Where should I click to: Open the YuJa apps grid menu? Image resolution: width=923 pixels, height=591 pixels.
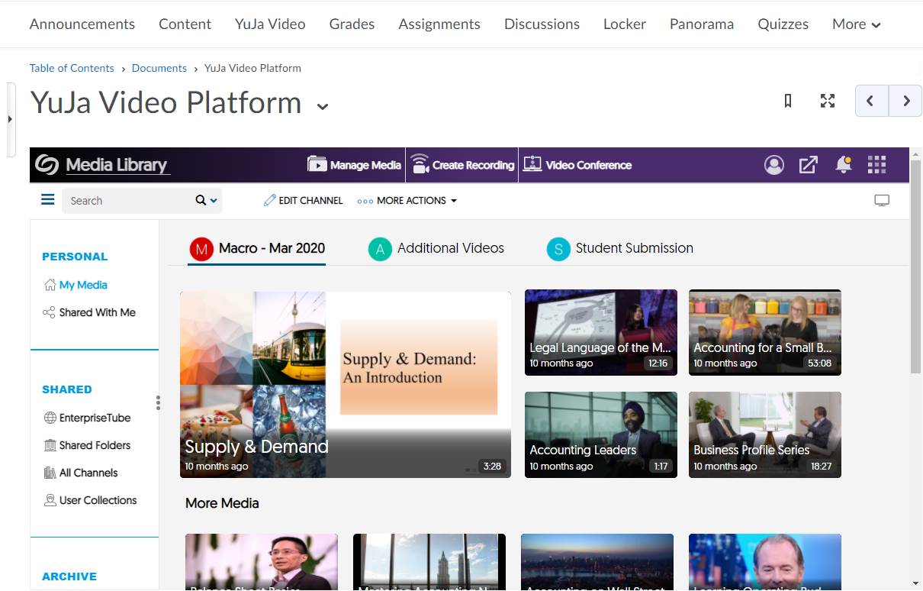[x=877, y=165]
